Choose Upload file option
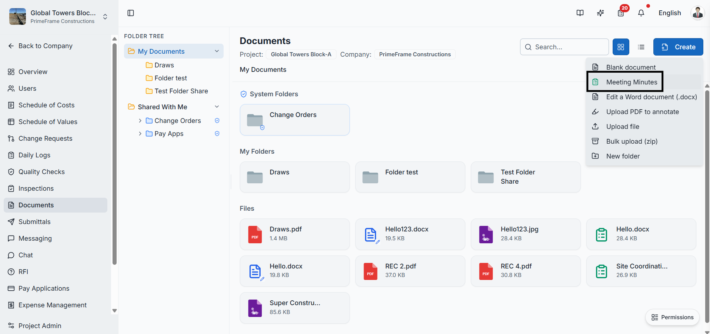This screenshot has width=710, height=334. point(644,126)
